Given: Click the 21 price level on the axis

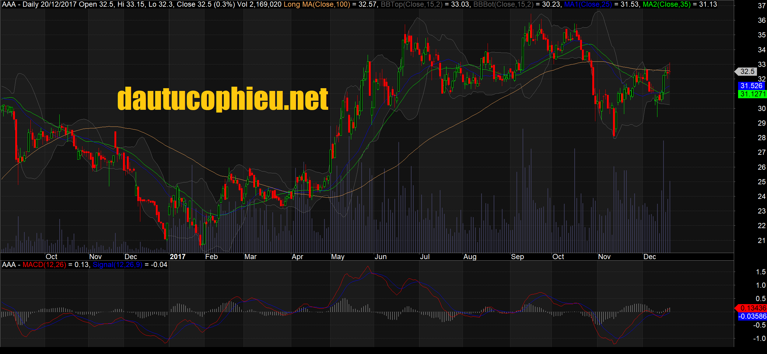Looking at the screenshot, I should (762, 241).
